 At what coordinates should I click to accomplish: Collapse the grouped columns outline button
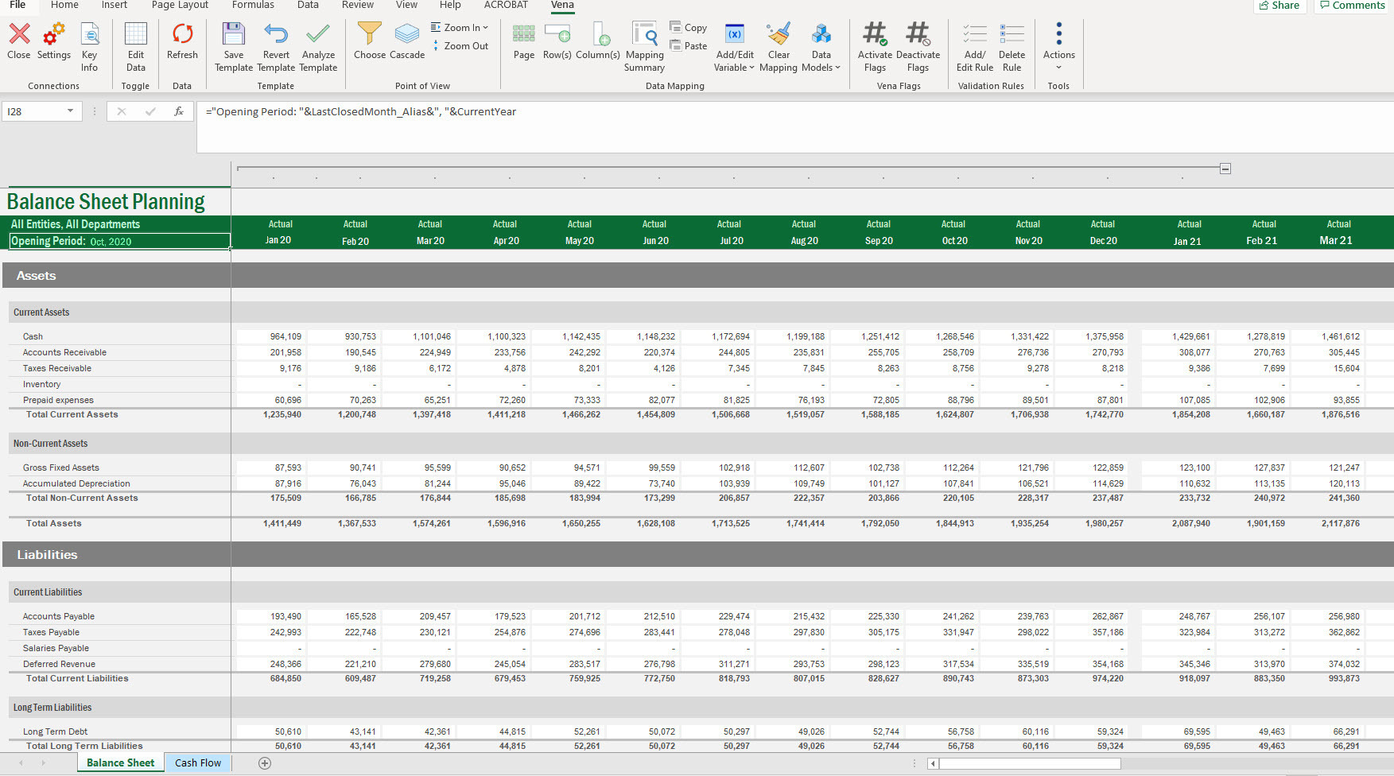[x=1225, y=169]
